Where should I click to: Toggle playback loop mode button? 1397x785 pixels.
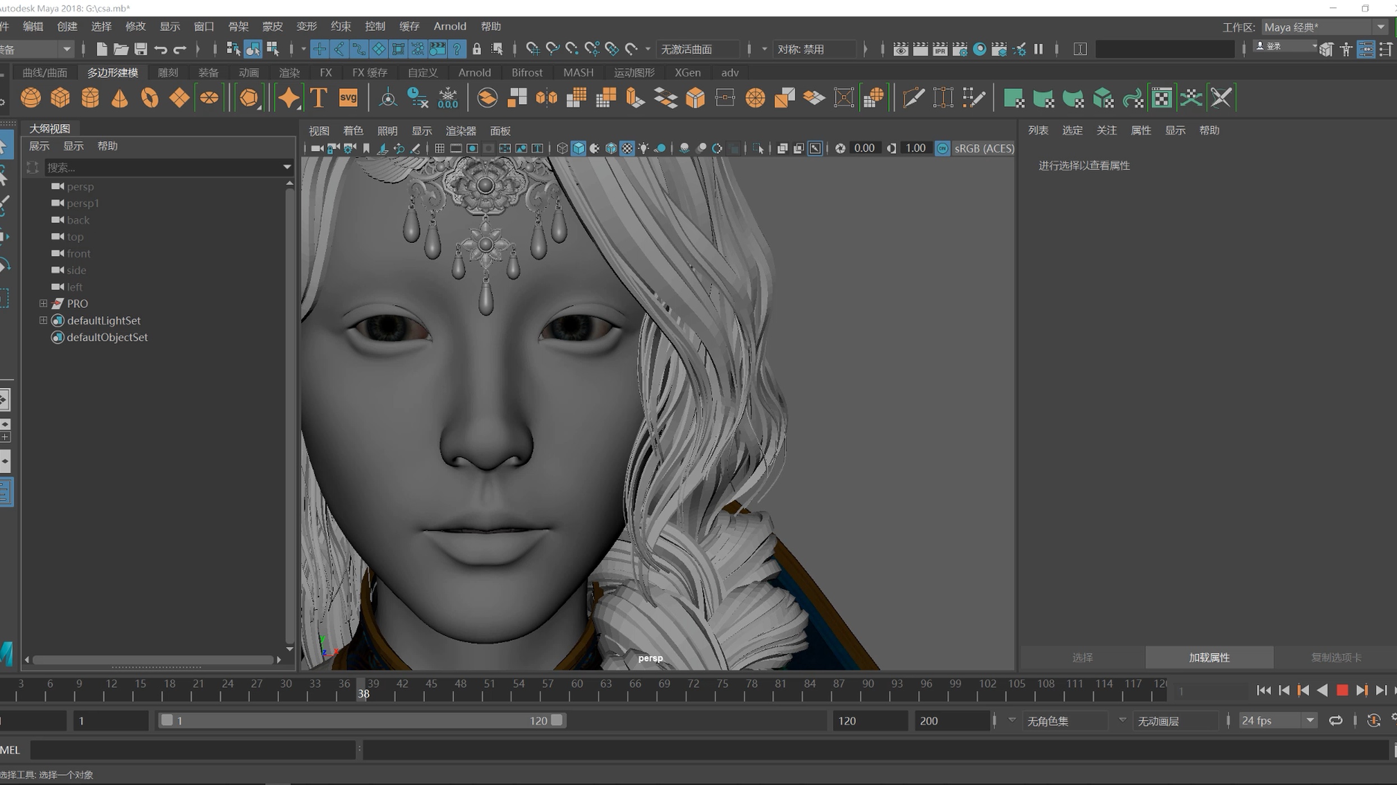[x=1335, y=721]
